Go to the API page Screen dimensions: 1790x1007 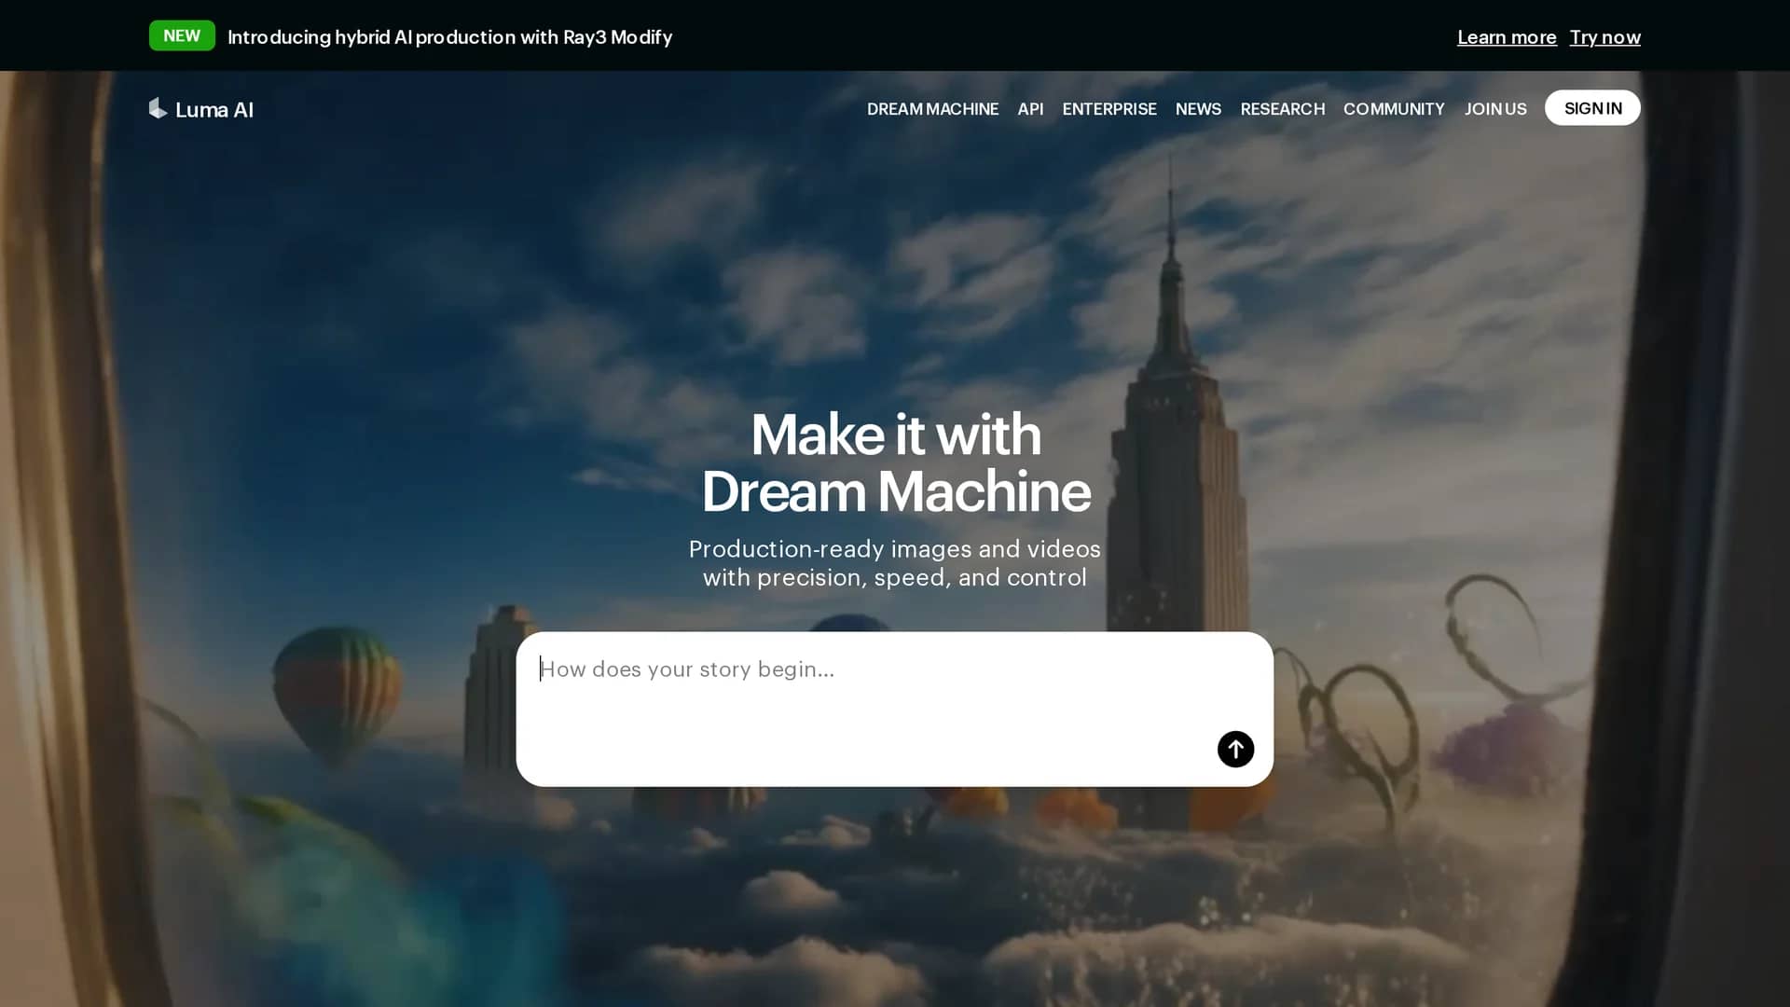click(x=1030, y=109)
